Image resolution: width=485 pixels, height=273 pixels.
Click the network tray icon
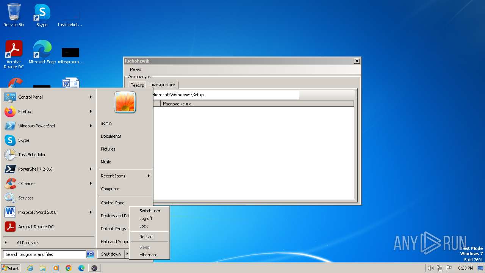tap(440, 268)
